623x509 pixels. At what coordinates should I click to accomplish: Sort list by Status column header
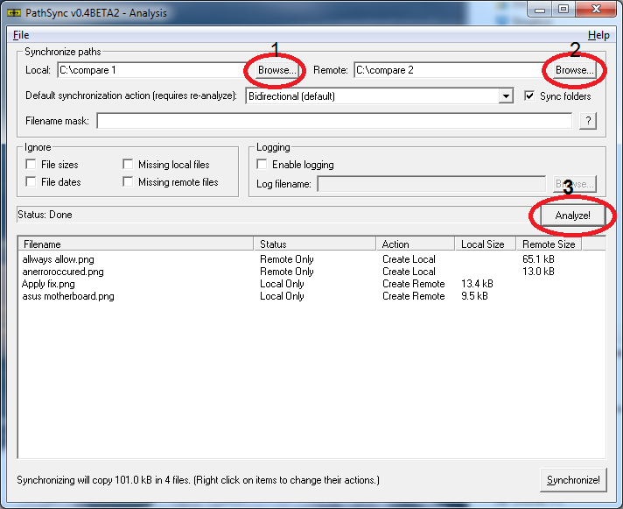315,244
